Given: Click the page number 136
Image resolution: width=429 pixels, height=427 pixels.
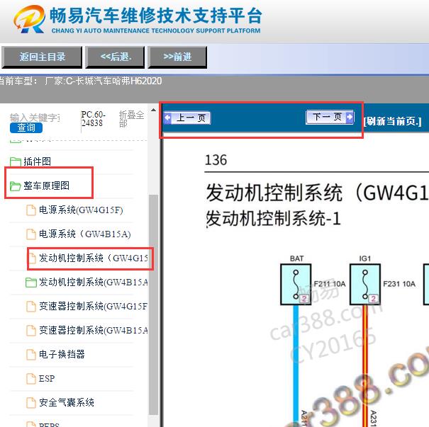Looking at the screenshot, I should tap(216, 160).
